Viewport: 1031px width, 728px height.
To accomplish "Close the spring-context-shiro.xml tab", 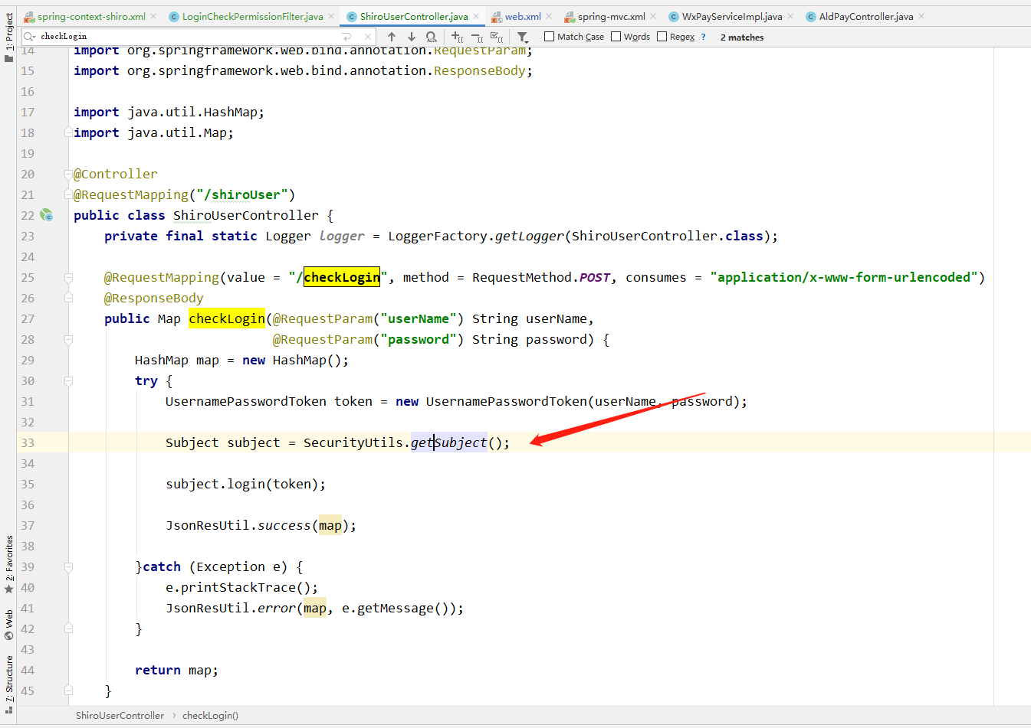I will click(x=153, y=16).
